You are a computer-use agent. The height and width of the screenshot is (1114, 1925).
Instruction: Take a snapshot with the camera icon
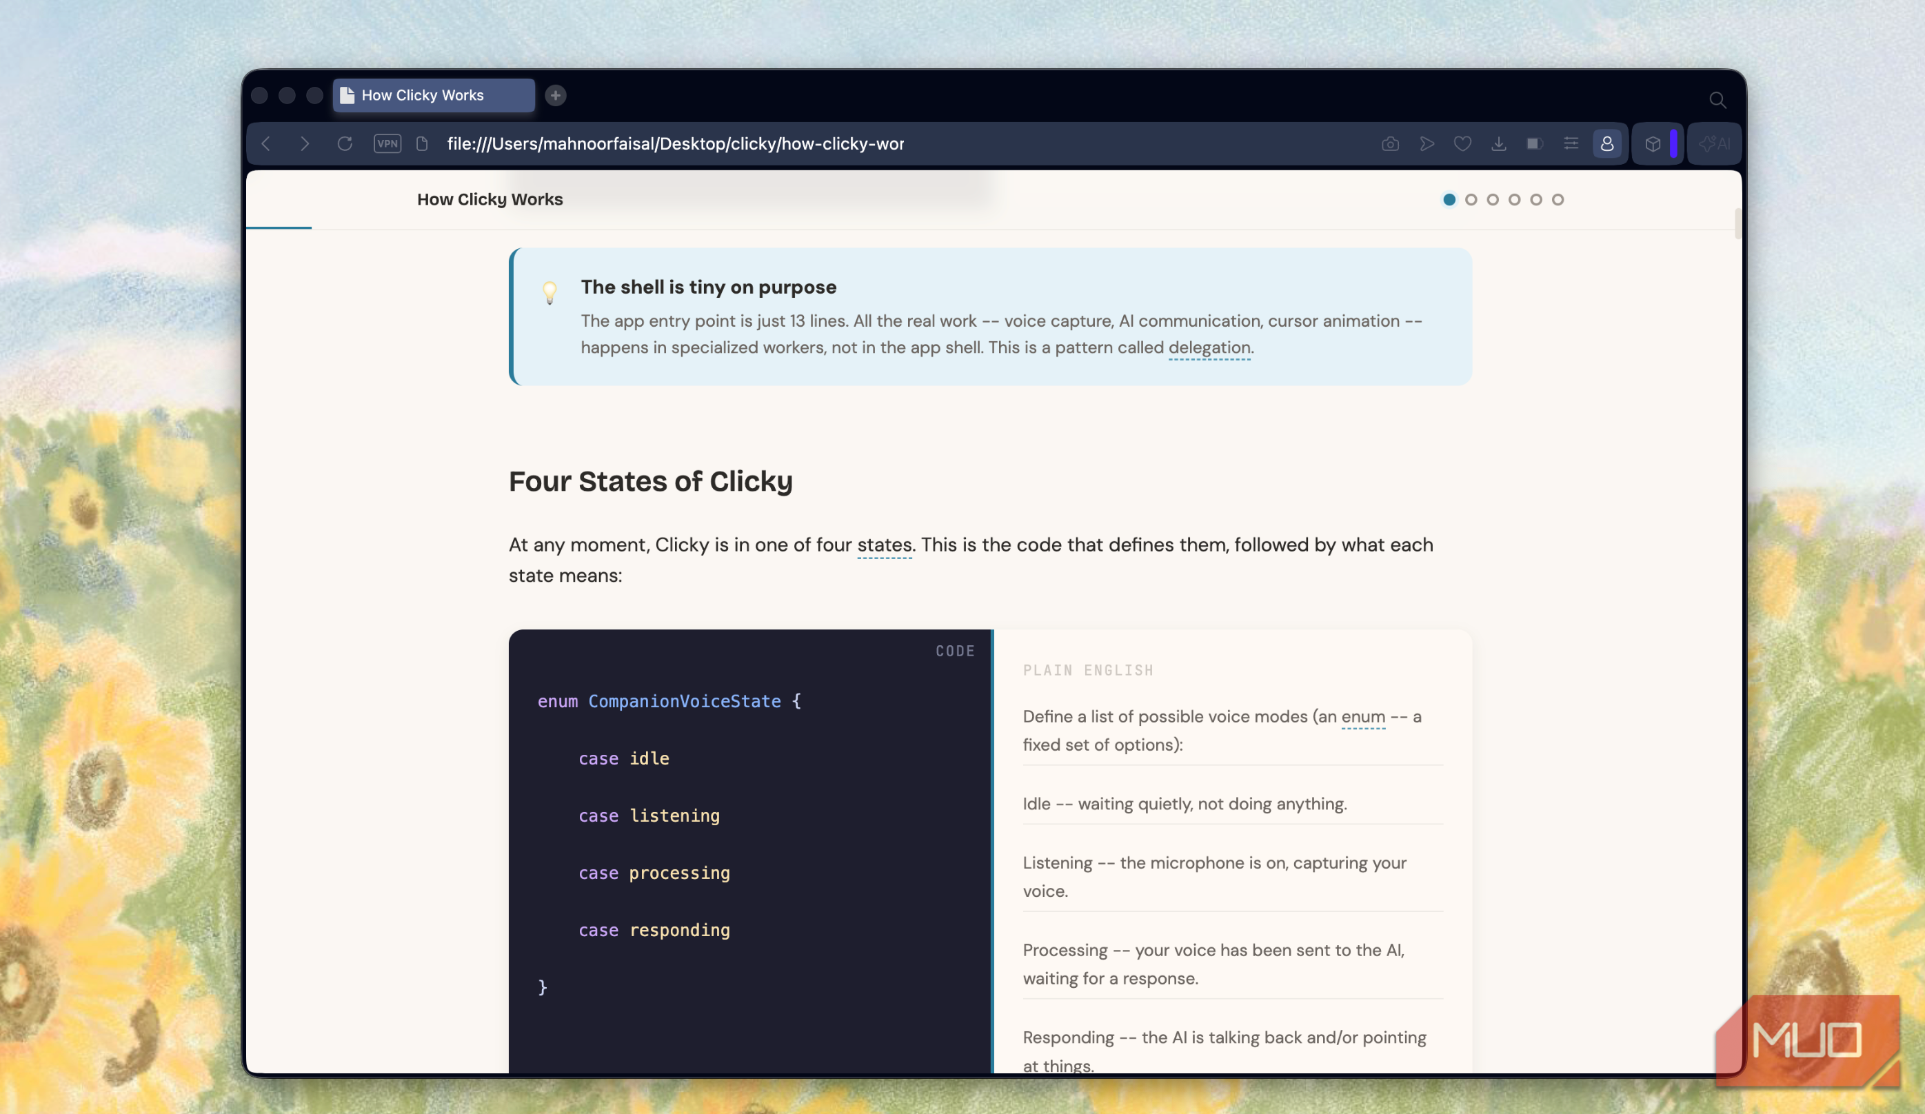point(1389,143)
